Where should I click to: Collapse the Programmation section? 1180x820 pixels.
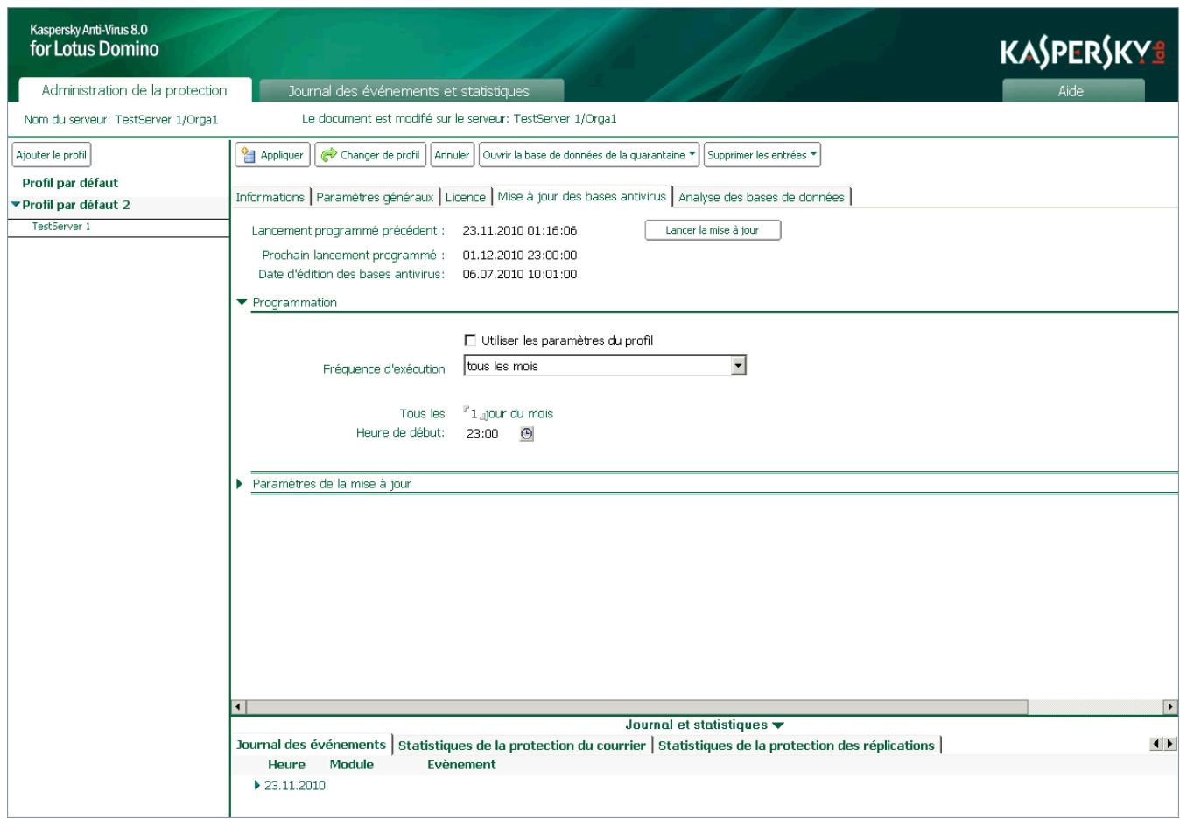pos(242,303)
